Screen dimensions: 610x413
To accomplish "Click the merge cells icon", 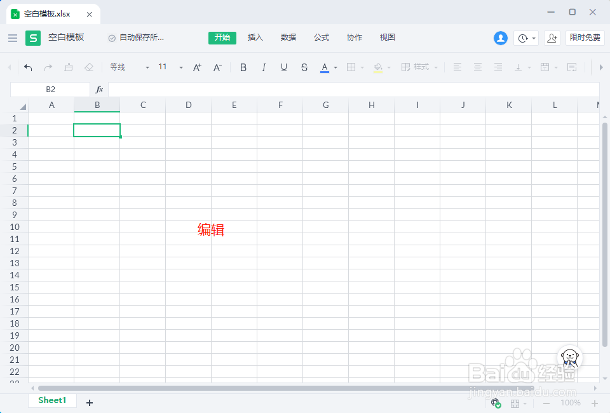I will 545,67.
